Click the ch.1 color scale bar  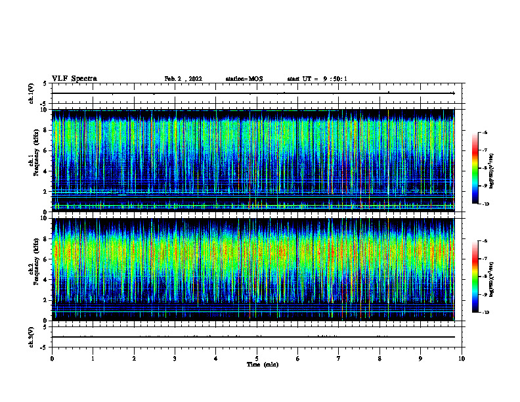pyautogui.click(x=475, y=168)
